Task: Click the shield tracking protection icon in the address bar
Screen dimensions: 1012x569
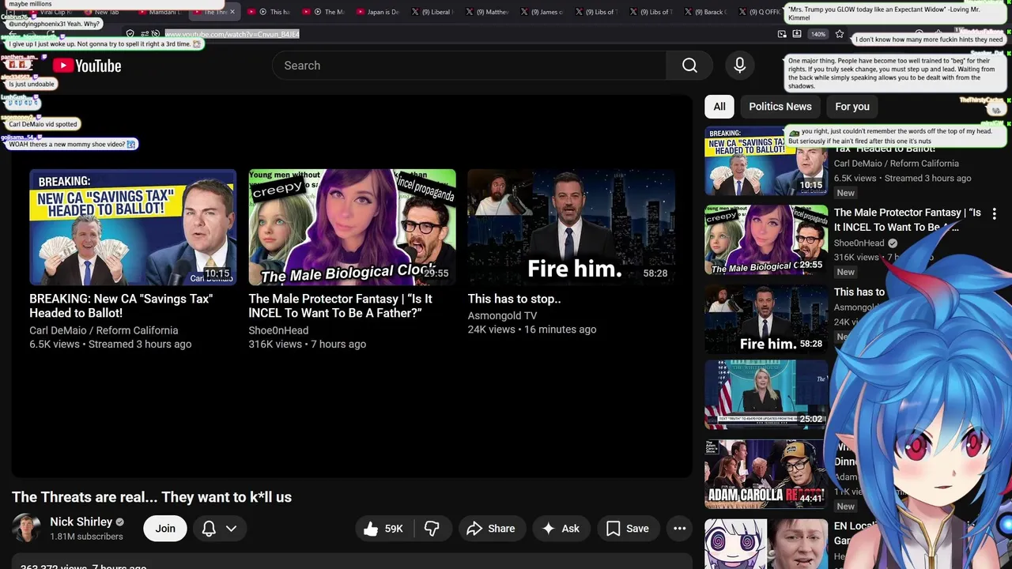Action: point(130,34)
